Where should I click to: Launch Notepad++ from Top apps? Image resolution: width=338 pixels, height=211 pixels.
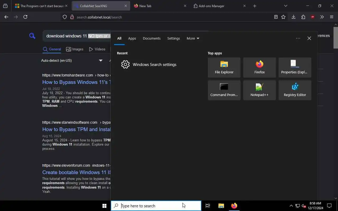(x=259, y=90)
